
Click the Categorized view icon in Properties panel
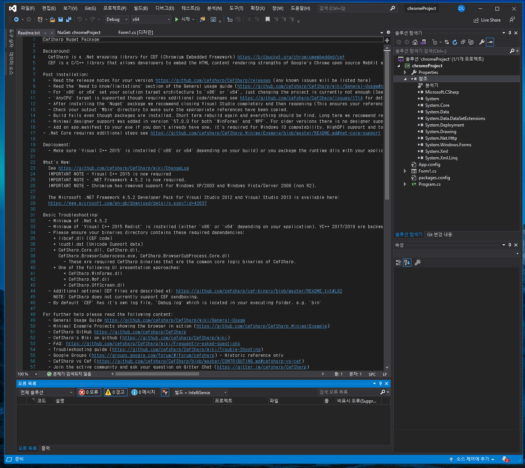tap(399, 263)
